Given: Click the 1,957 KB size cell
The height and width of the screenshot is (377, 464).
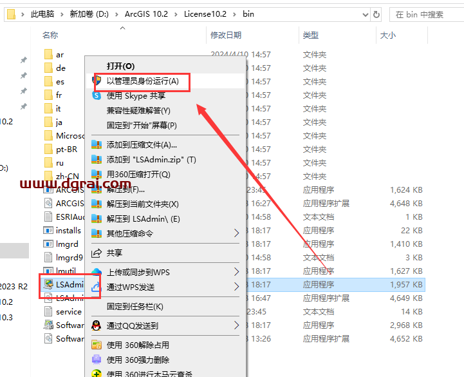Looking at the screenshot, I should [406, 285].
